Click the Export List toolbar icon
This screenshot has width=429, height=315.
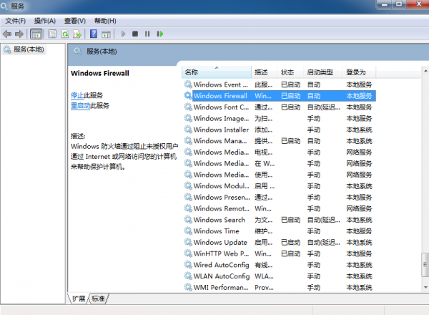[x=77, y=34]
